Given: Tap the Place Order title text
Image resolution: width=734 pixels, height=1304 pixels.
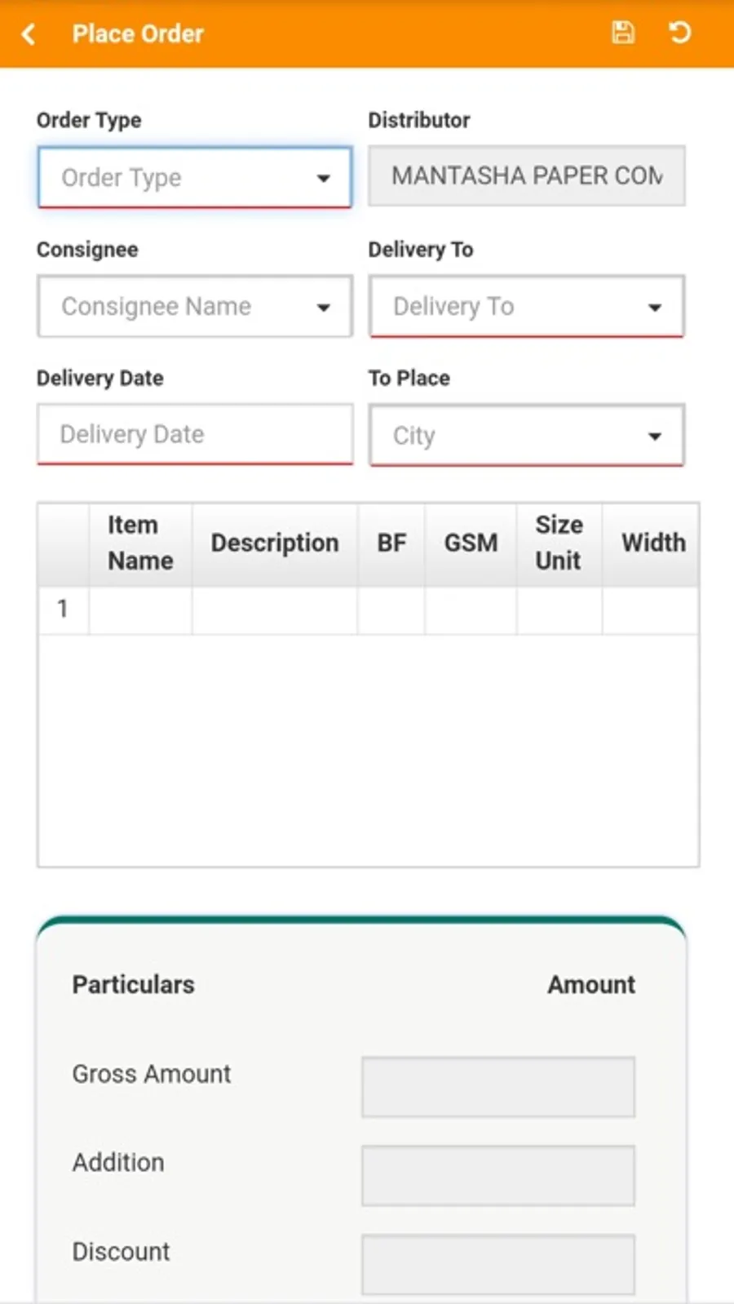Looking at the screenshot, I should (138, 33).
